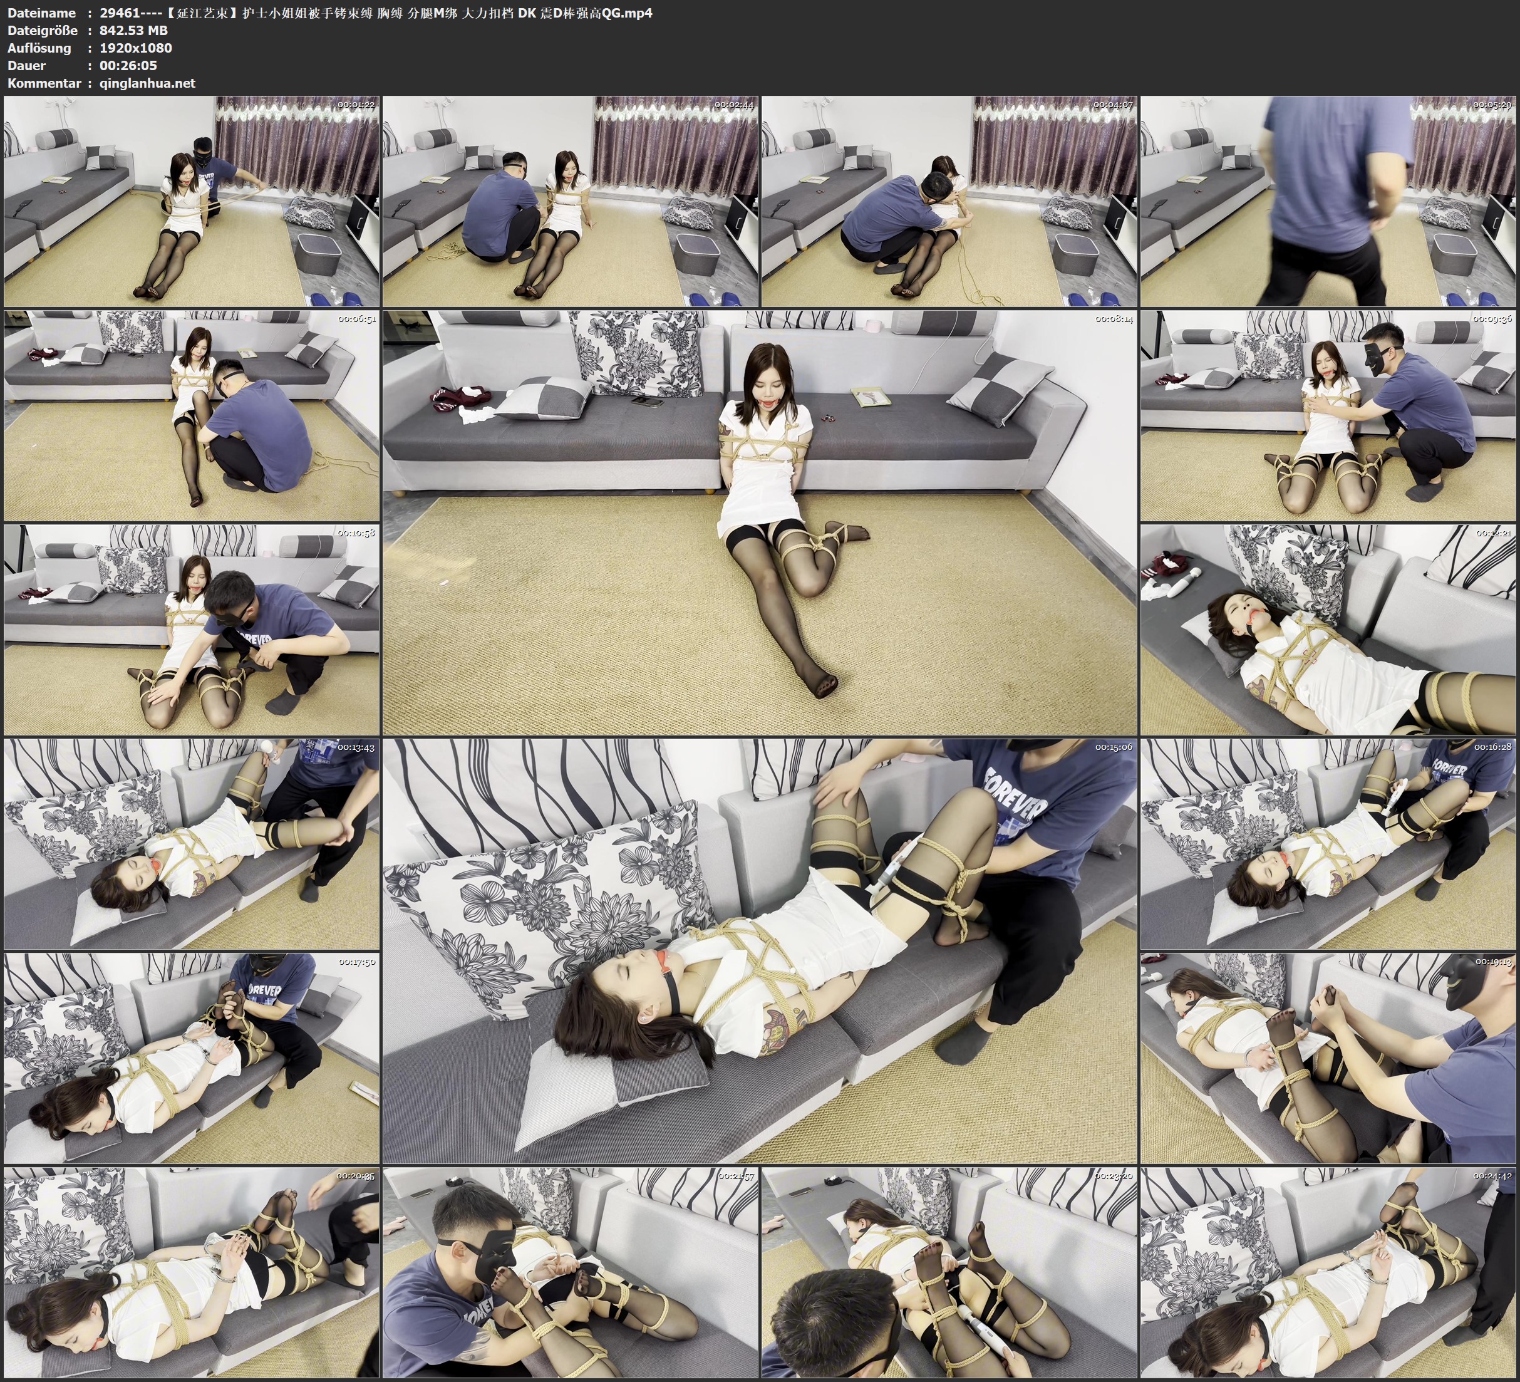Click the thumbnail timestamped 00:01:22
1520x1382 pixels.
pyautogui.click(x=192, y=200)
